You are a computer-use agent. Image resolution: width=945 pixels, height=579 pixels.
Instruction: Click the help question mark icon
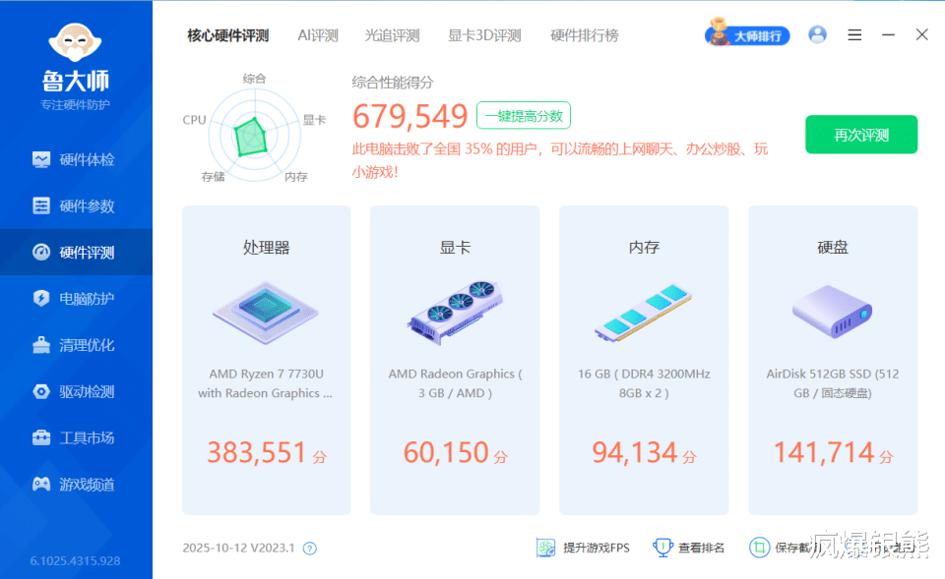310,549
